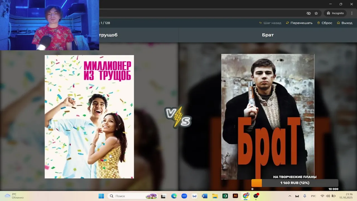Check the battery tray icon
This screenshot has height=201, width=357.
pos(334,196)
